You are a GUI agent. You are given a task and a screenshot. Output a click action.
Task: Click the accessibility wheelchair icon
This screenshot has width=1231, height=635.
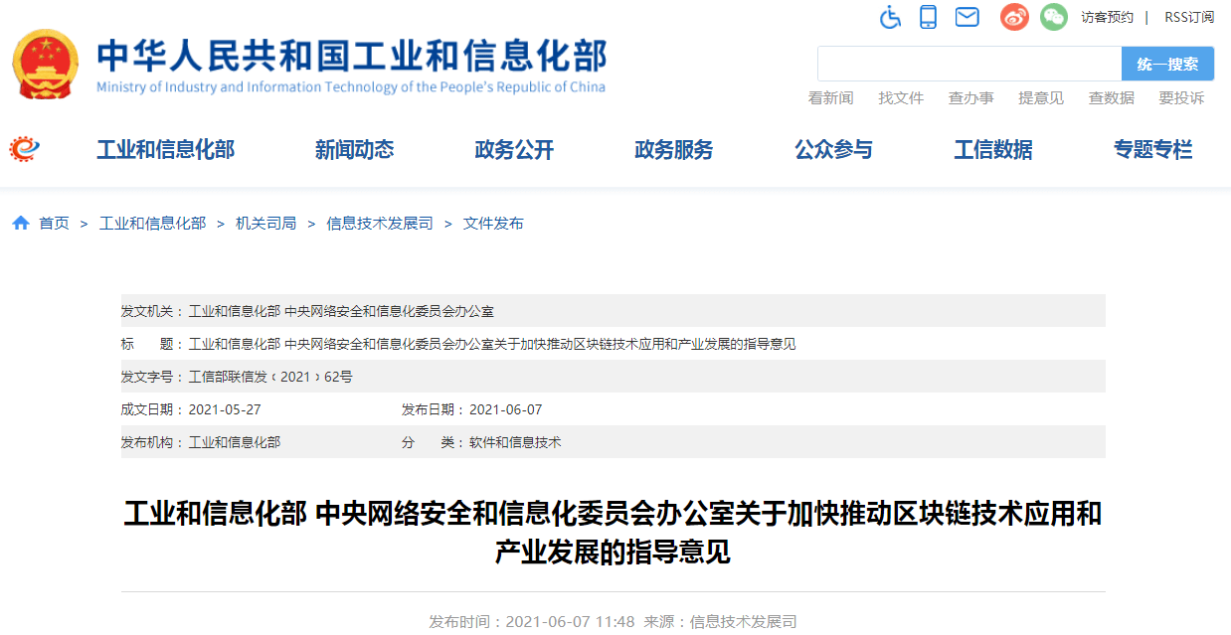(890, 17)
